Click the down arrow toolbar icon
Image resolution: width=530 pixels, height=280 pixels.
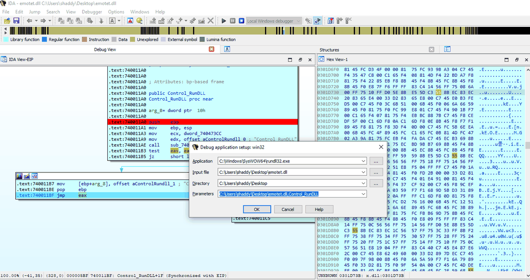[101, 21]
